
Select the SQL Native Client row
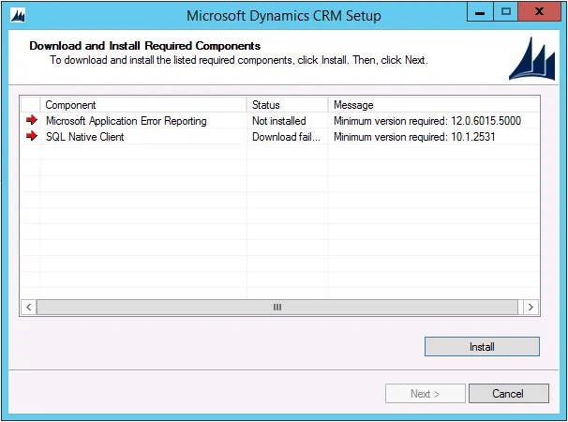coord(280,137)
